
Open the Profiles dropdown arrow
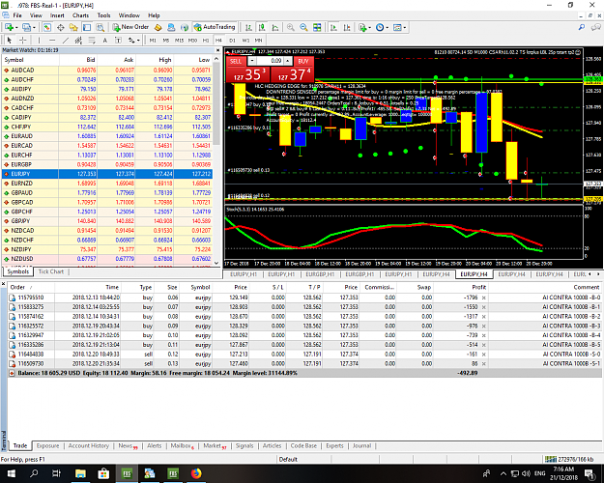coord(34,28)
